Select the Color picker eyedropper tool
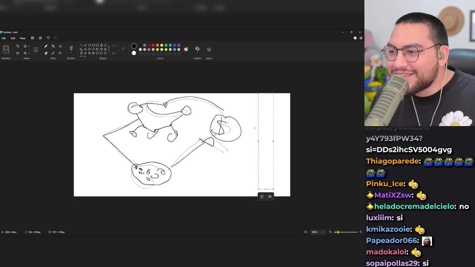This screenshot has height=267, width=475. [x=53, y=53]
